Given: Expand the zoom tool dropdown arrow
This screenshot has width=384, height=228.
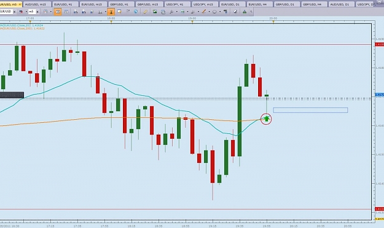Looking at the screenshot, I should tap(177, 12).
